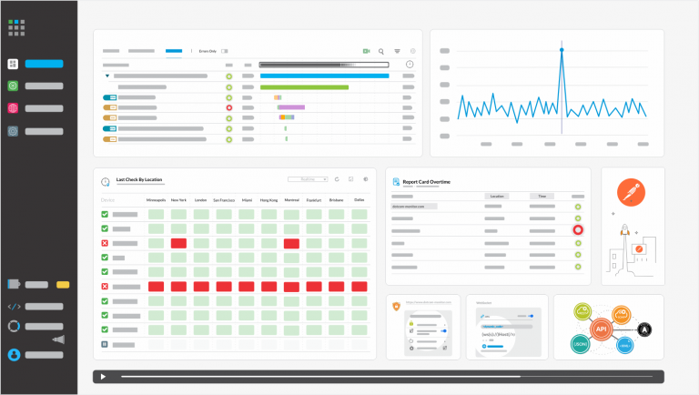Select the active blue-underlined tab
The image size is (699, 395).
pyautogui.click(x=173, y=51)
